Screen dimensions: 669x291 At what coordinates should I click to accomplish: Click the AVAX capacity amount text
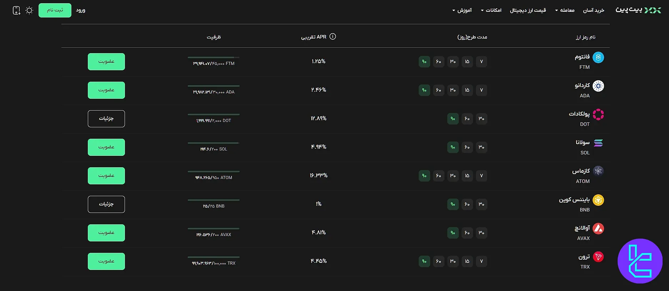(213, 235)
